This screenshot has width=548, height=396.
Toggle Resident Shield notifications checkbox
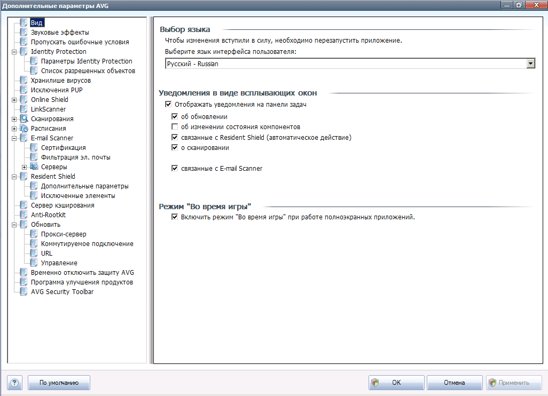175,137
